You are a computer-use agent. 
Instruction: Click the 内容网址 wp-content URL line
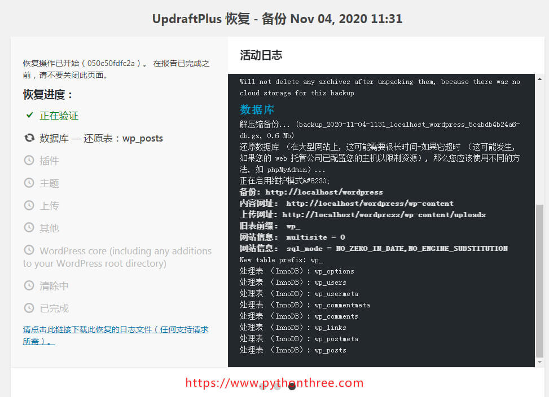(x=346, y=203)
